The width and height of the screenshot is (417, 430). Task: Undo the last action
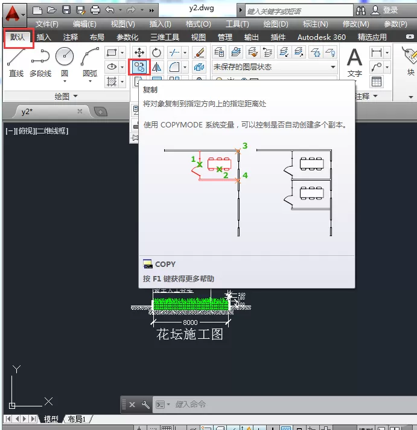point(110,10)
